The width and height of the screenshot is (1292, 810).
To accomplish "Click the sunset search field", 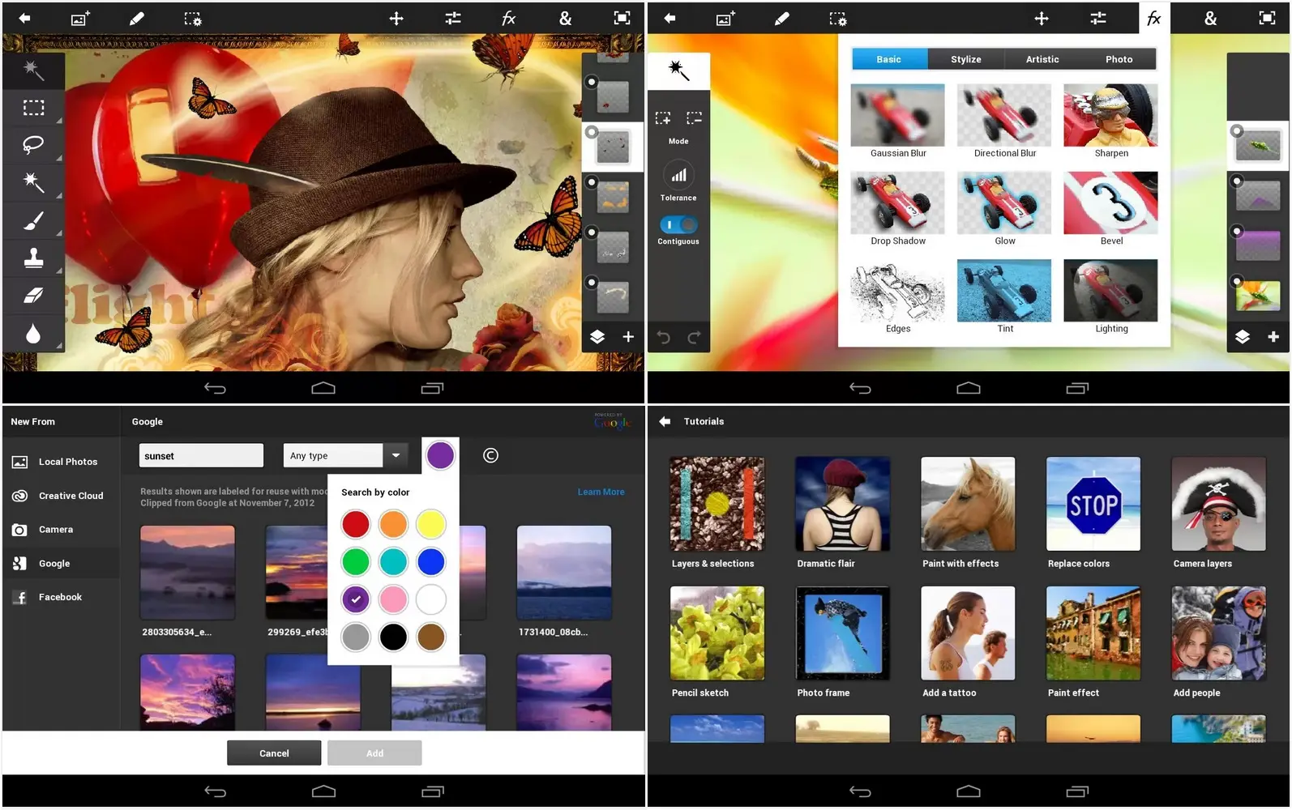I will pos(201,455).
